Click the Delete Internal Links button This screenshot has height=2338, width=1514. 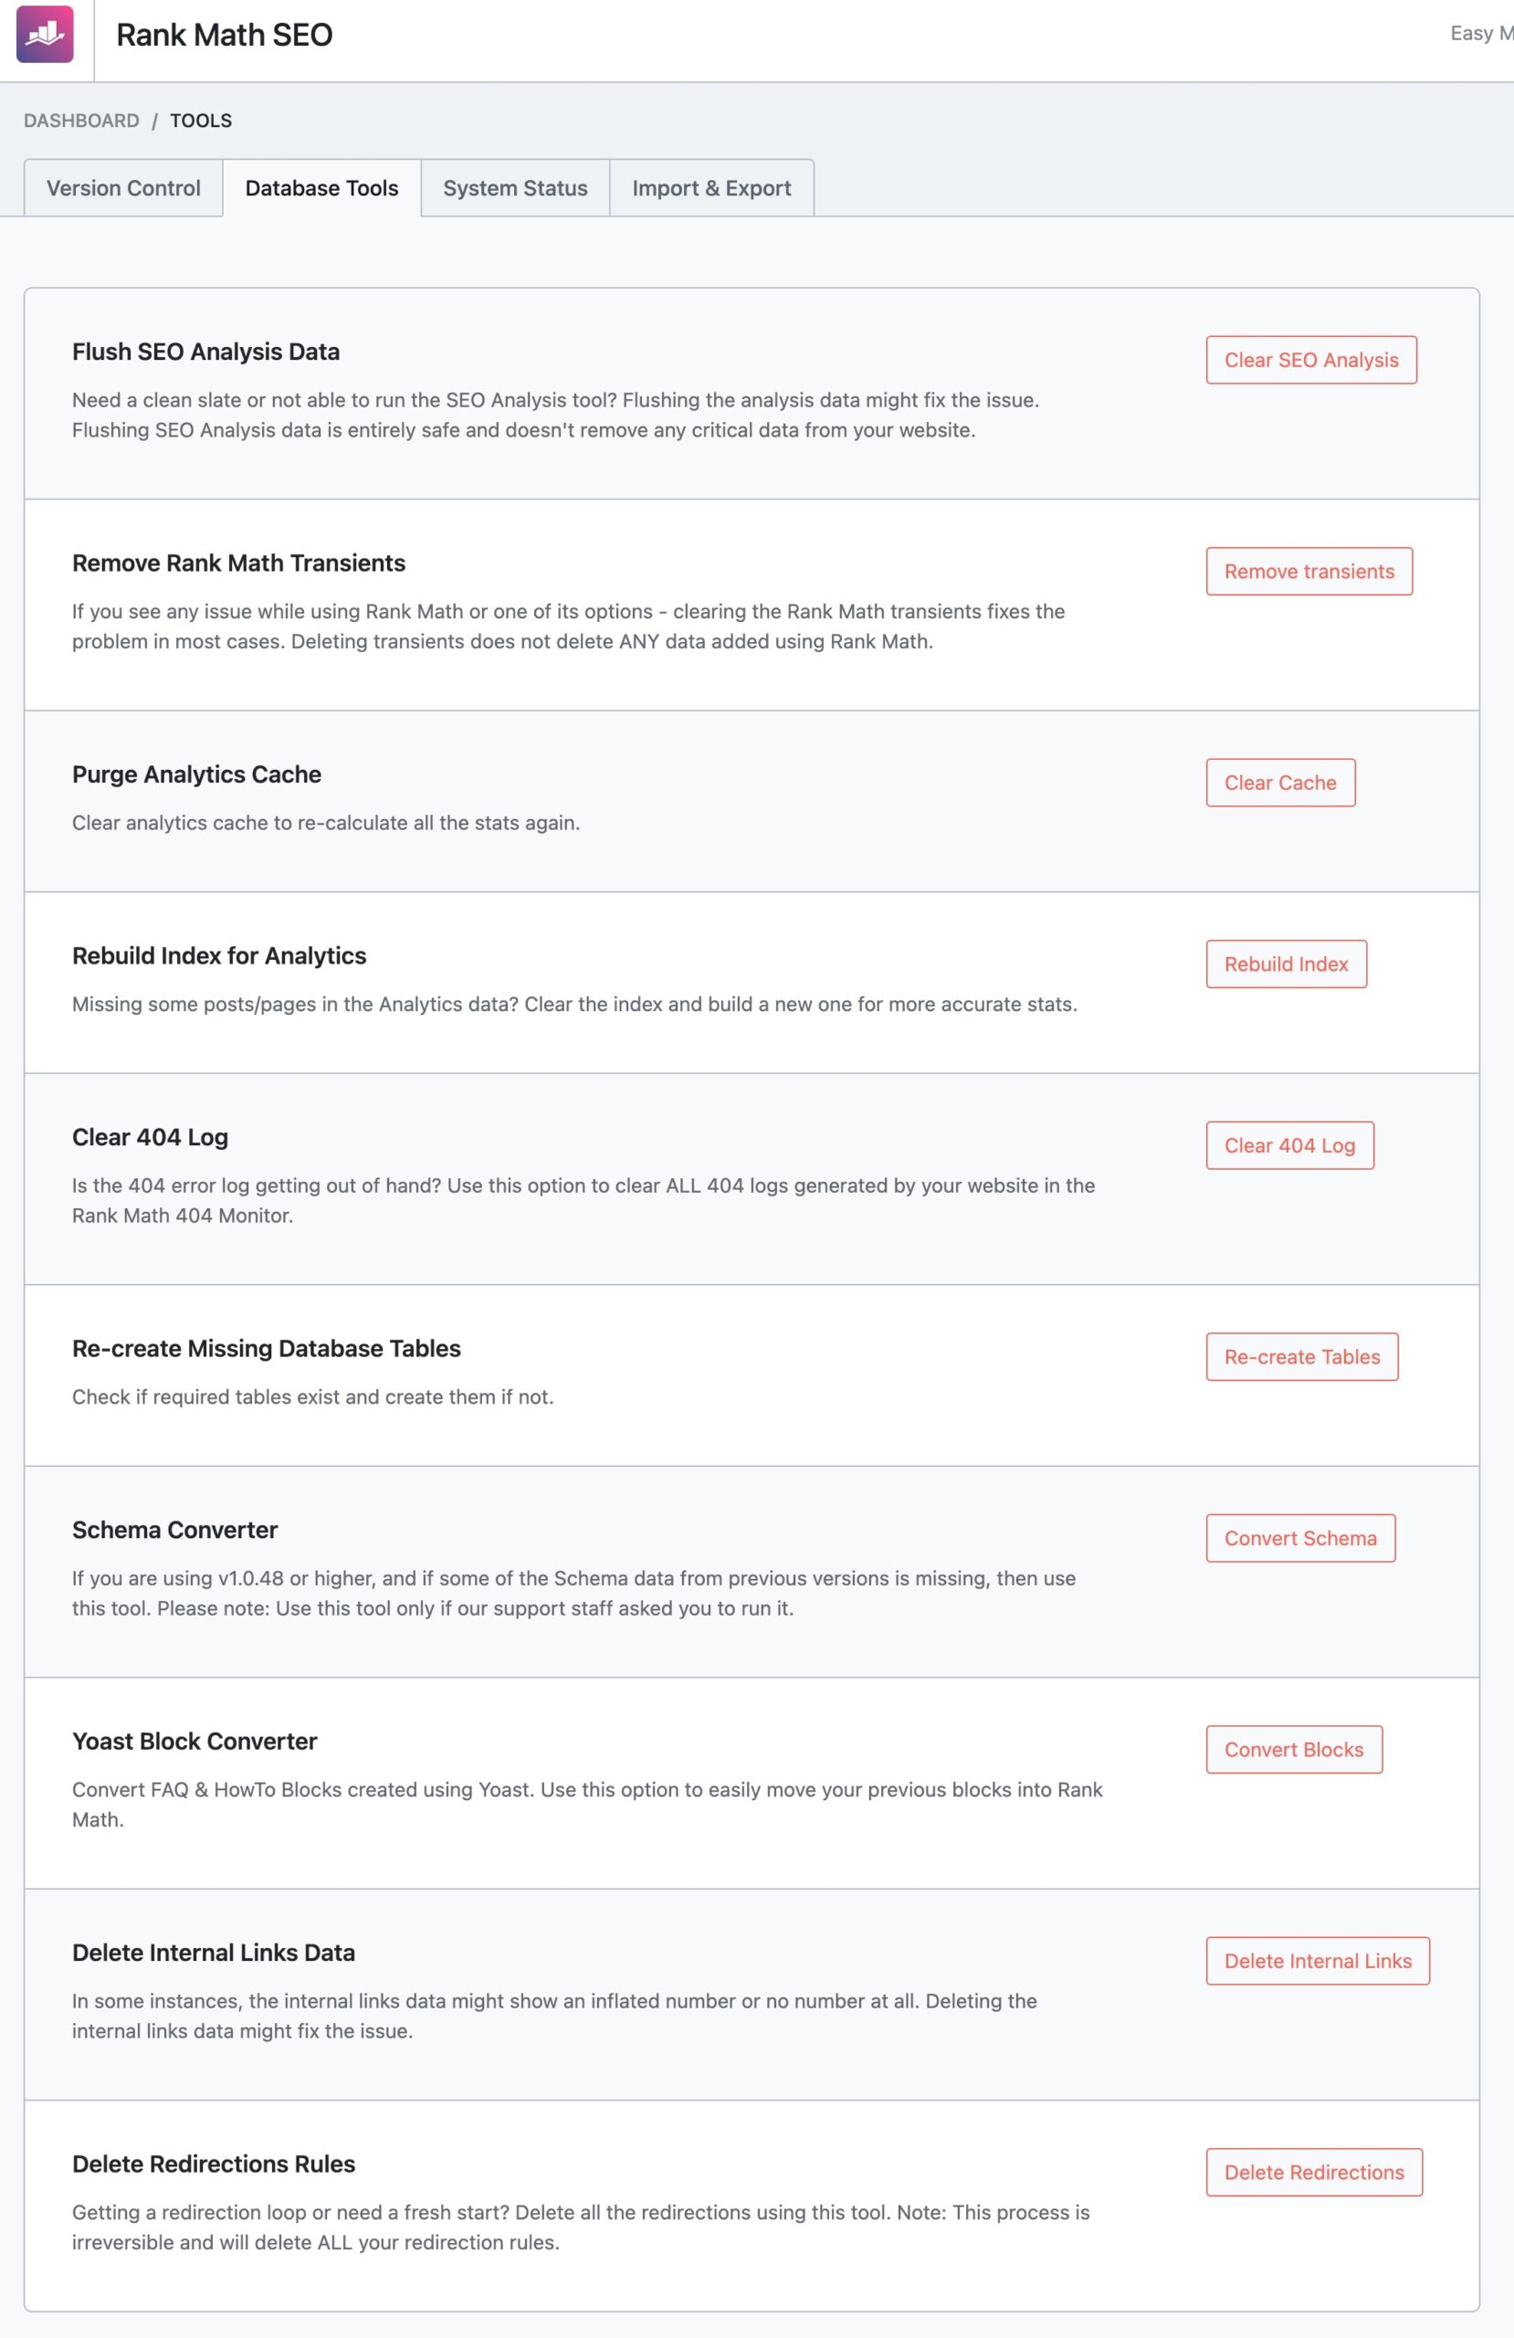1318,1961
